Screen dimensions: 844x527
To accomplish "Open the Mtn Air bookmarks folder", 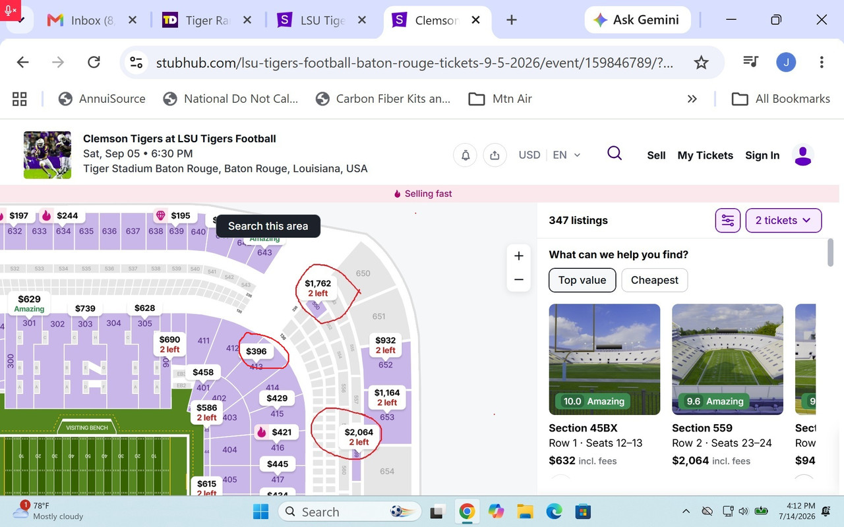I will pyautogui.click(x=500, y=99).
